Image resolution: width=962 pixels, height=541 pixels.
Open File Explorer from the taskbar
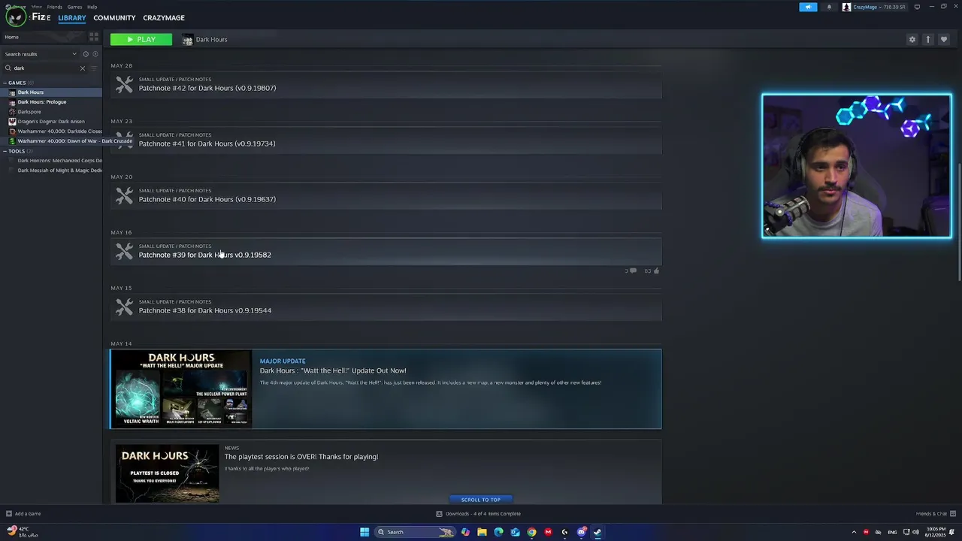click(482, 532)
